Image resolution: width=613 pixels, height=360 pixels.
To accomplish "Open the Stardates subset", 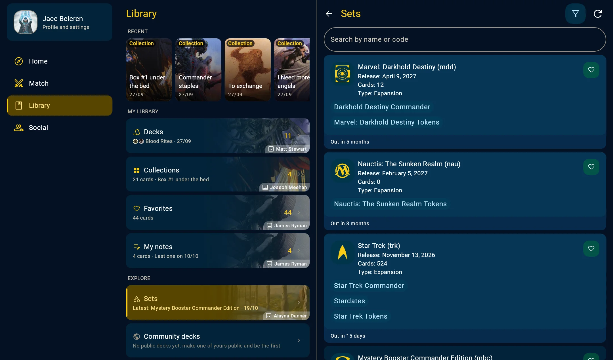I will pyautogui.click(x=349, y=301).
